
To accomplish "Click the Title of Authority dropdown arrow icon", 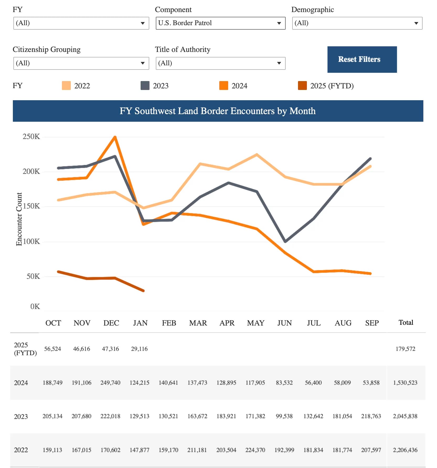I will (x=279, y=63).
